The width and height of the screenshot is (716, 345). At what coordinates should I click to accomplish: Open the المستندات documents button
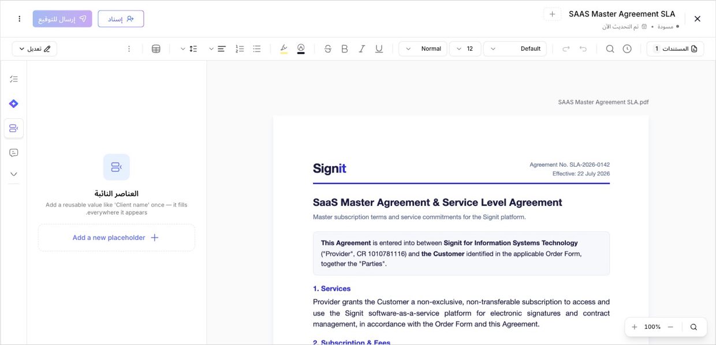tap(675, 49)
